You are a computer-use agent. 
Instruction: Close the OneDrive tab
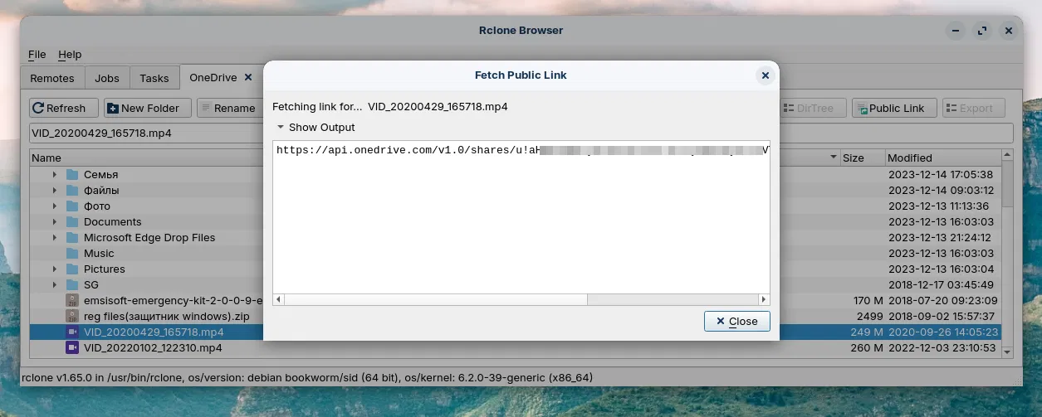point(247,77)
